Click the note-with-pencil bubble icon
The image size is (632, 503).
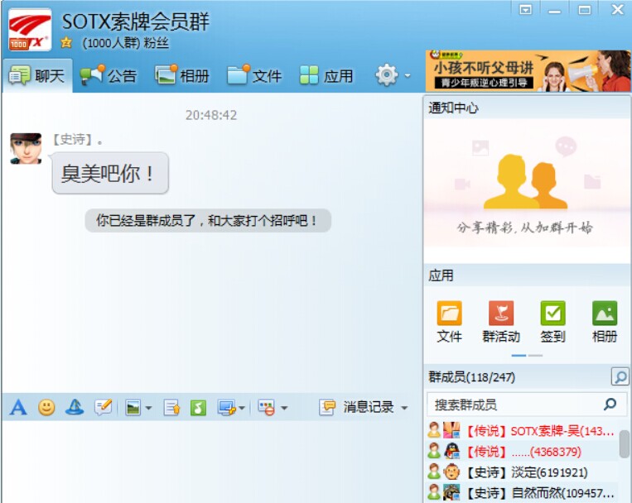(x=104, y=408)
